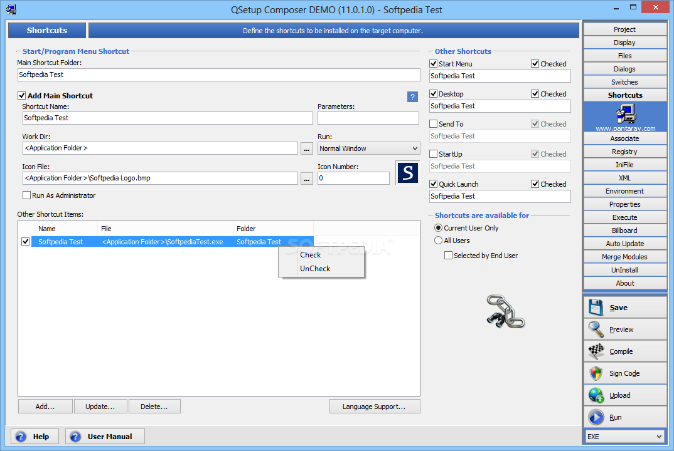Viewport: 674px width, 451px height.
Task: Click the Update... button
Action: [100, 407]
